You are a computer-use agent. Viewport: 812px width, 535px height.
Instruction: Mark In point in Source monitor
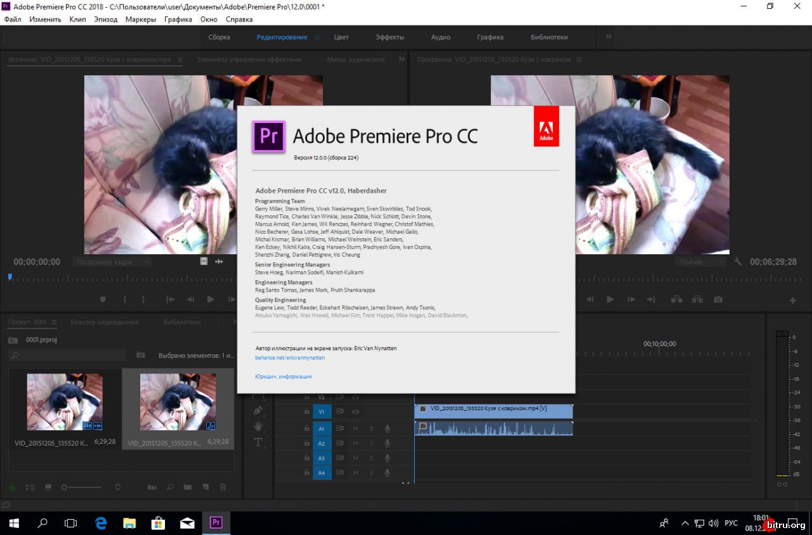124,300
